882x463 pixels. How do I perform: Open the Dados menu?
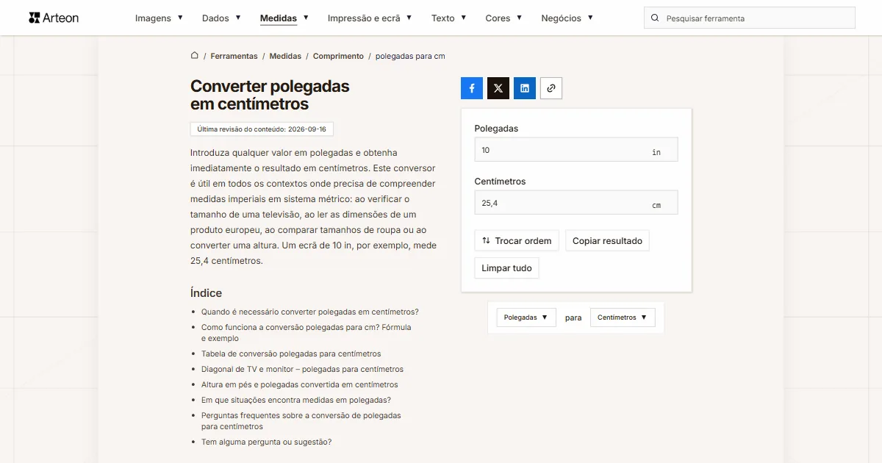(x=221, y=18)
